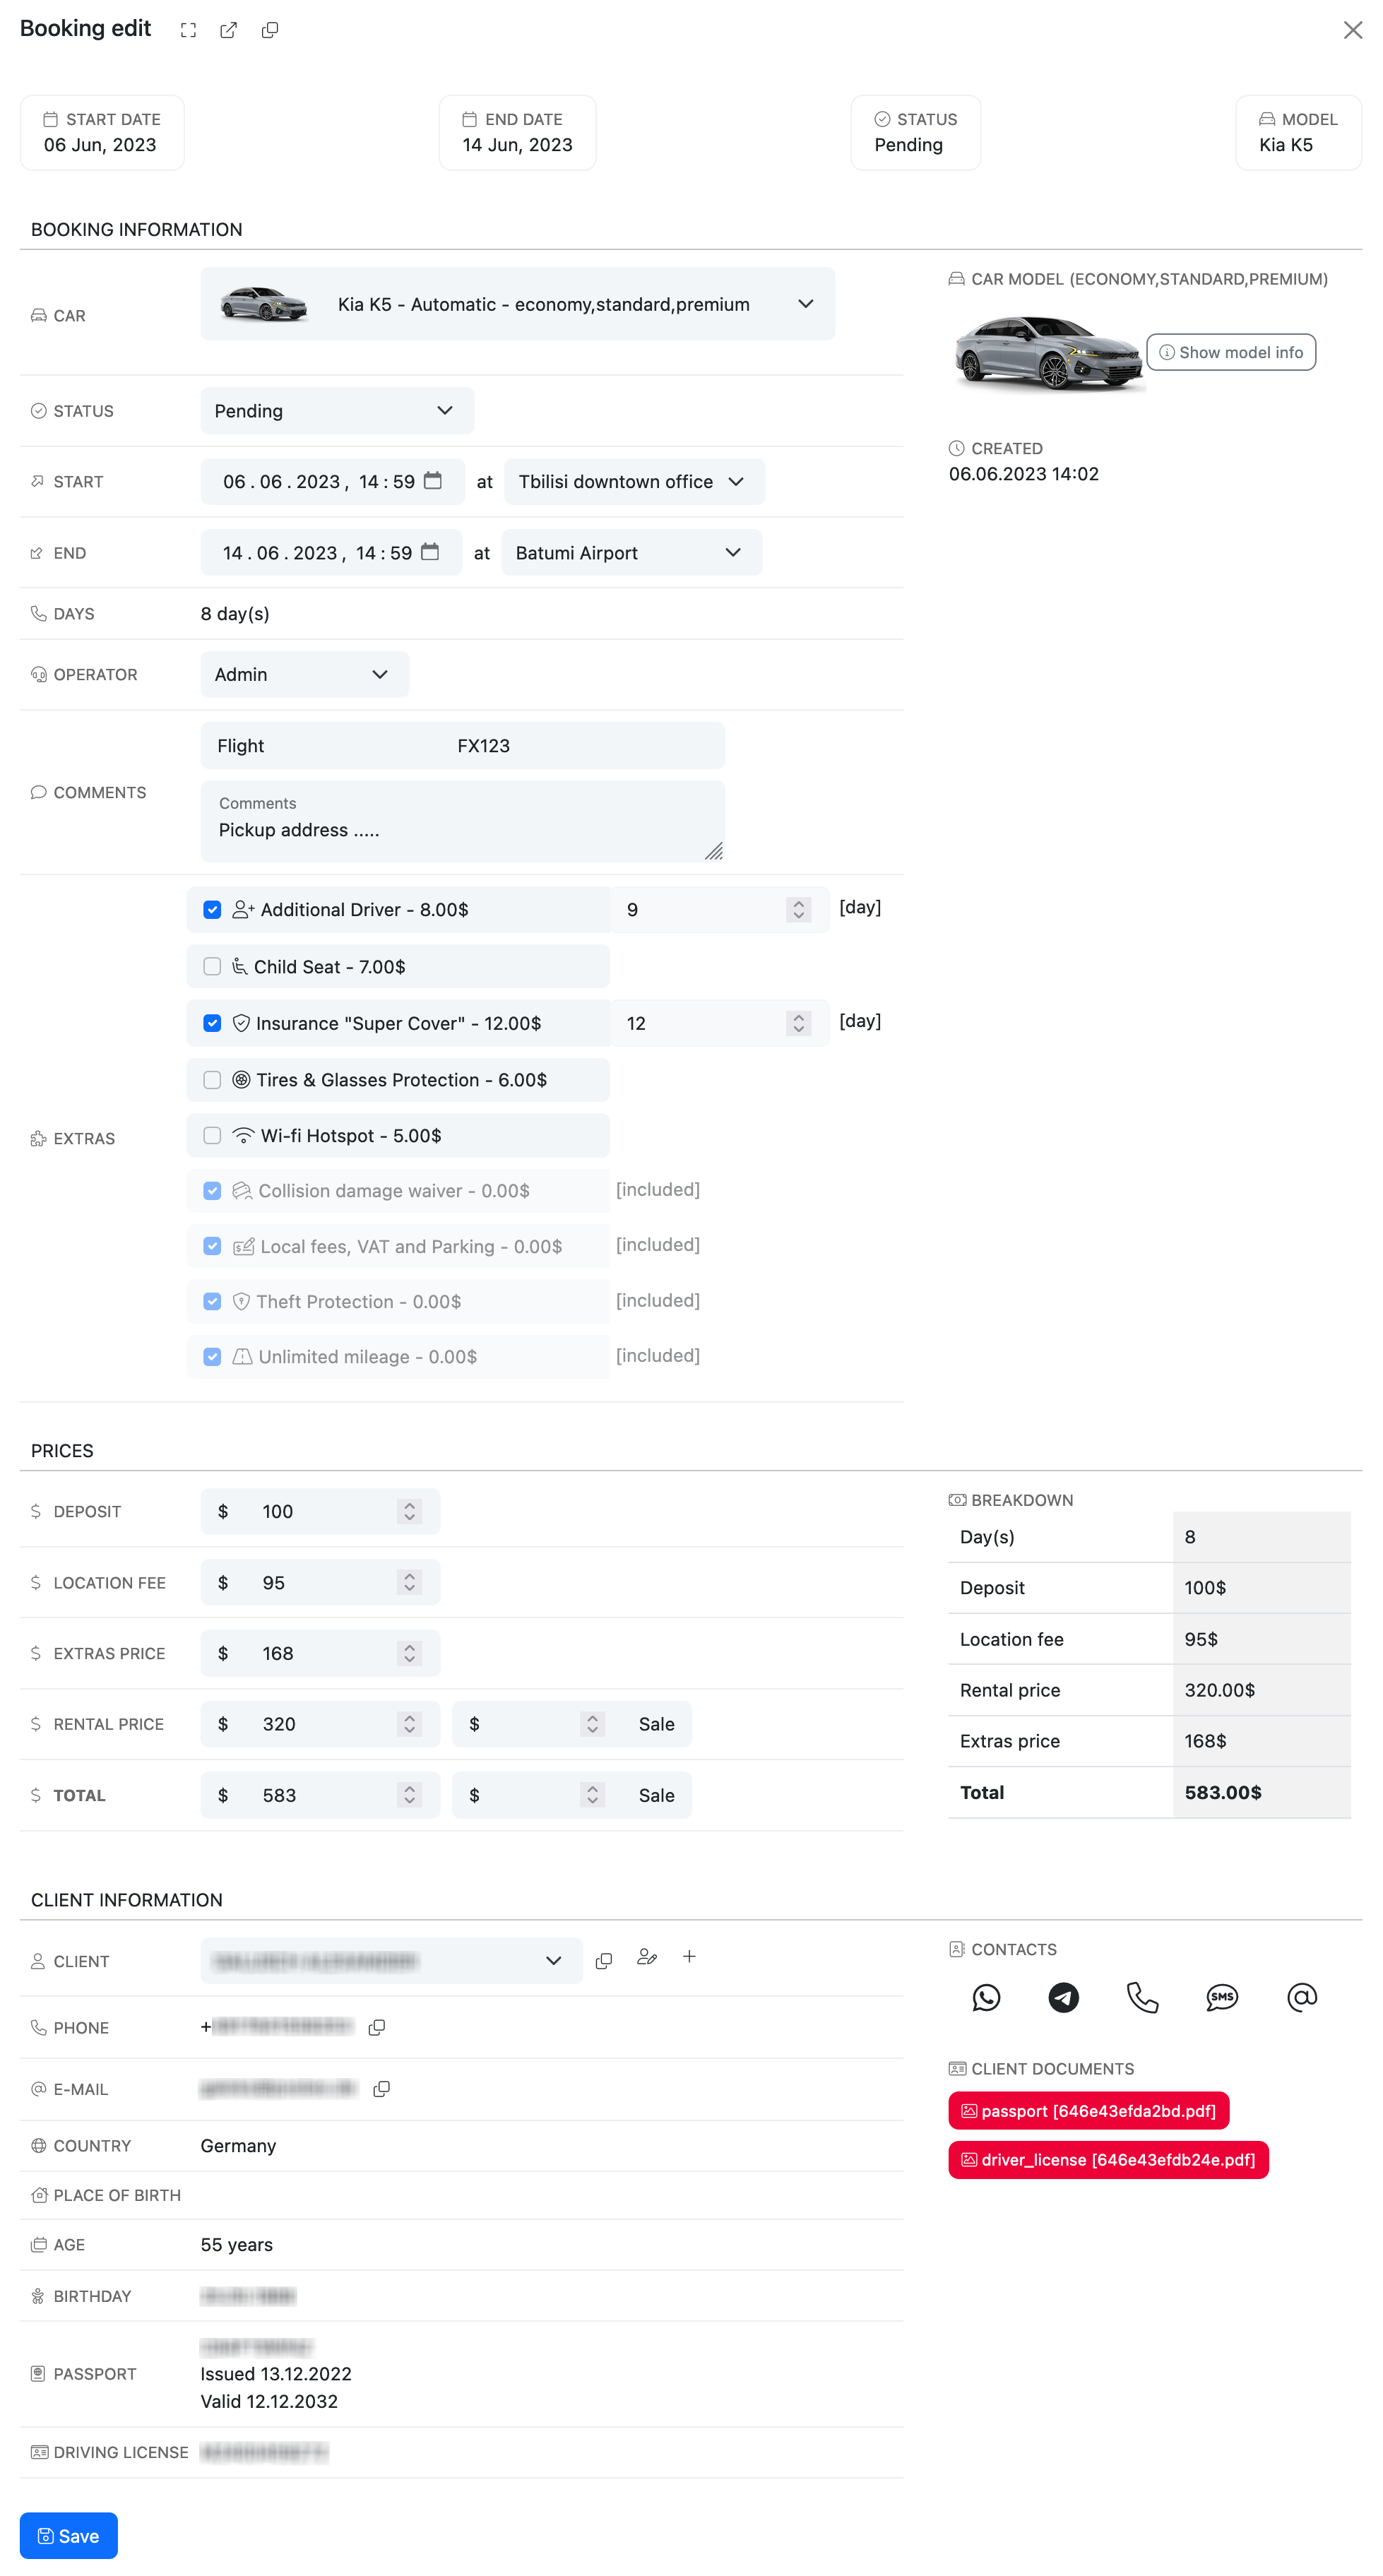Viewport: 1383px width, 2576px height.
Task: Open WhatsApp contact icon
Action: 986,1997
